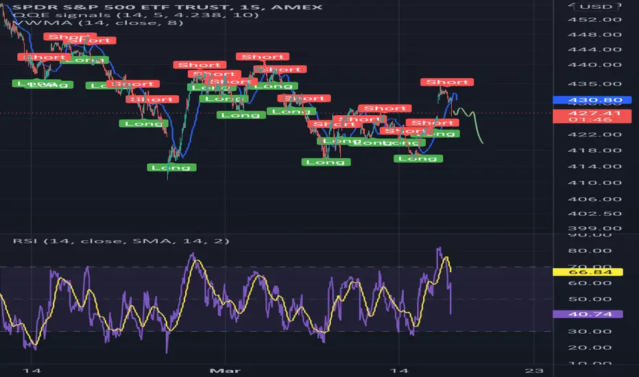This screenshot has width=639, height=377.
Task: Open the USD currency selector
Action: (x=596, y=7)
